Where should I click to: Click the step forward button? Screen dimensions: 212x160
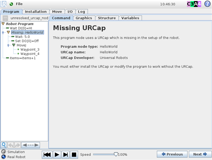pyautogui.click(x=66, y=154)
